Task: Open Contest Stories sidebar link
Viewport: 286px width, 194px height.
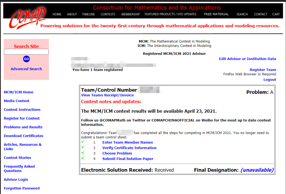Action: click(17, 157)
